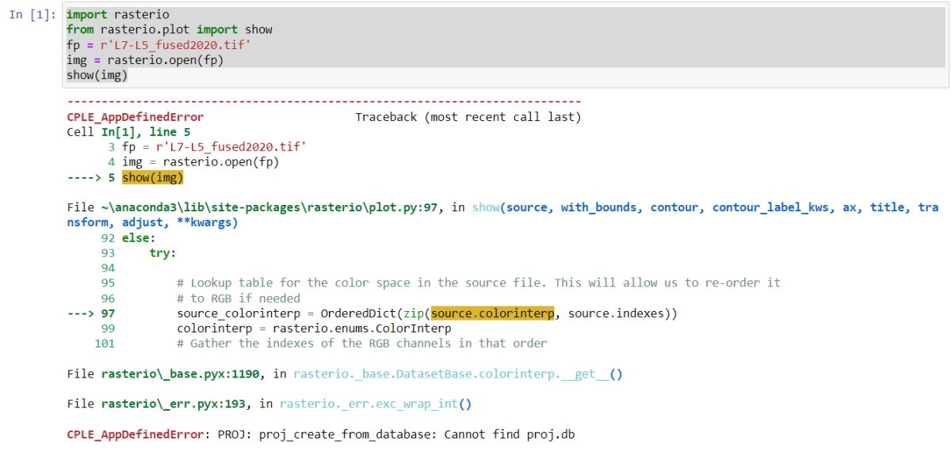Click the 'img = rasterio.open(fp)' line in code cell
Viewport: 951px width, 459px height.
[145, 60]
